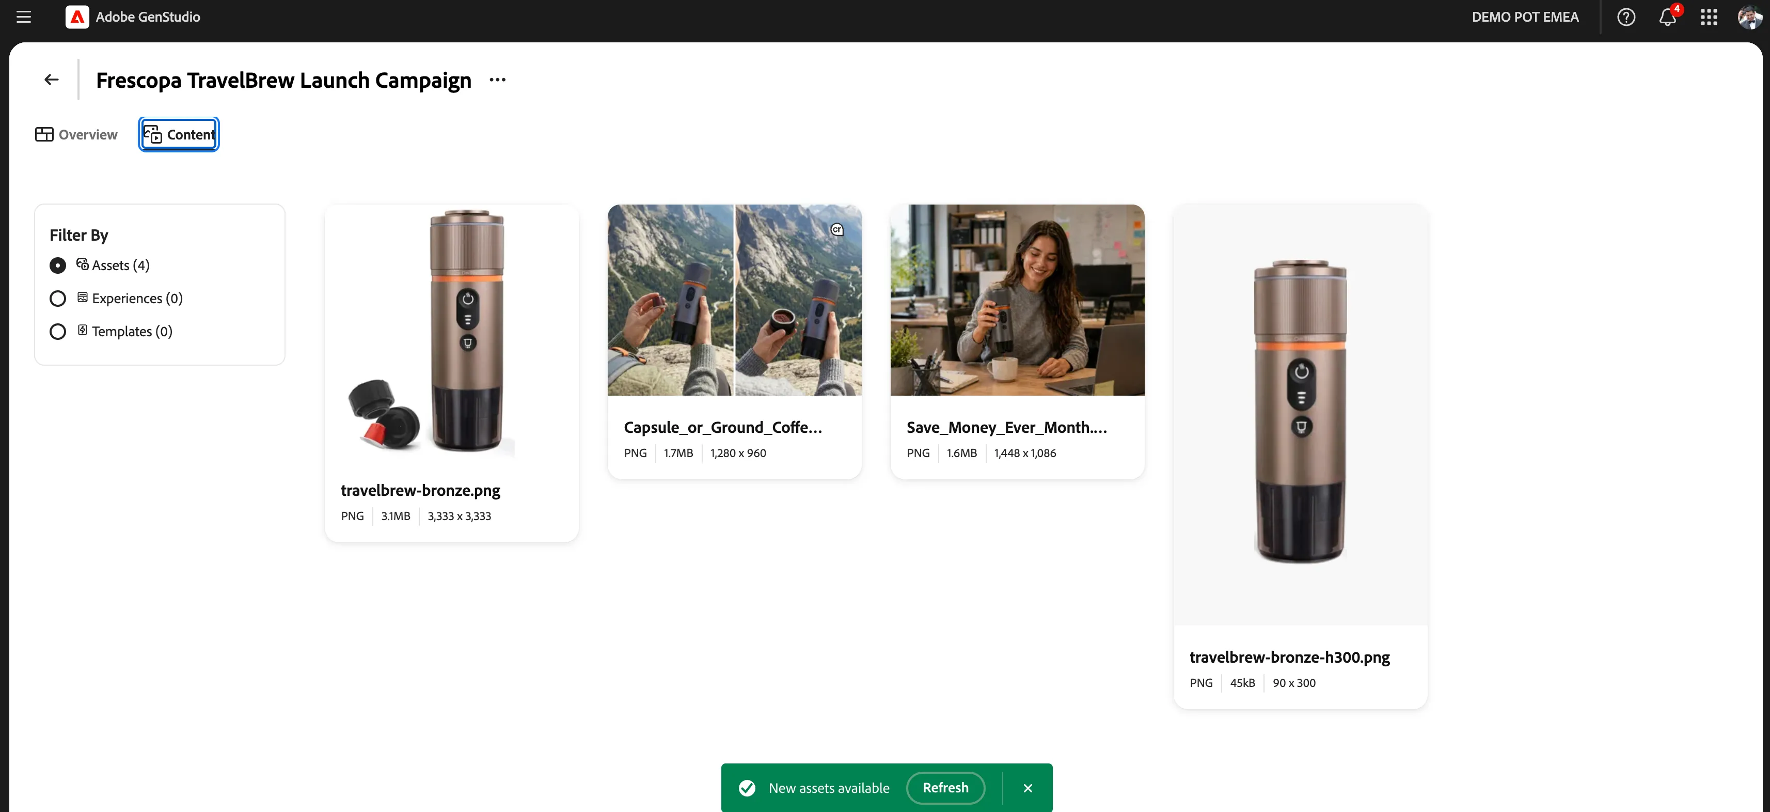Click the 1,448 x 1,086 dimensions text
Image resolution: width=1770 pixels, height=812 pixels.
tap(1025, 453)
